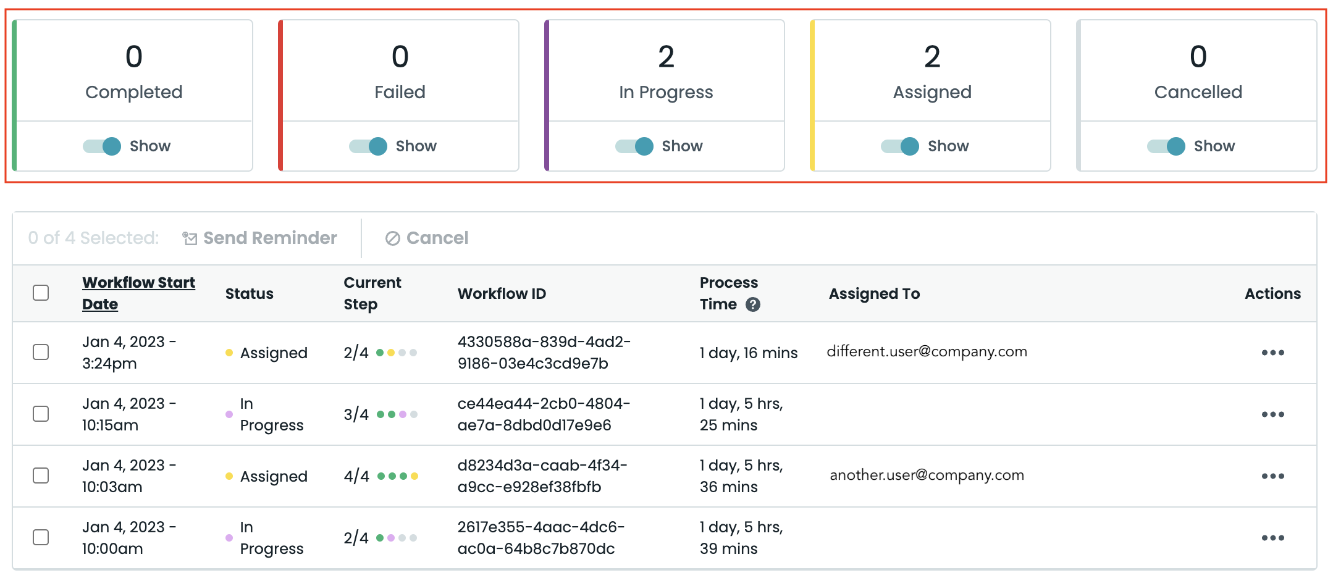Toggle Show switch on Cancelled card
Image resolution: width=1333 pixels, height=578 pixels.
1165,146
